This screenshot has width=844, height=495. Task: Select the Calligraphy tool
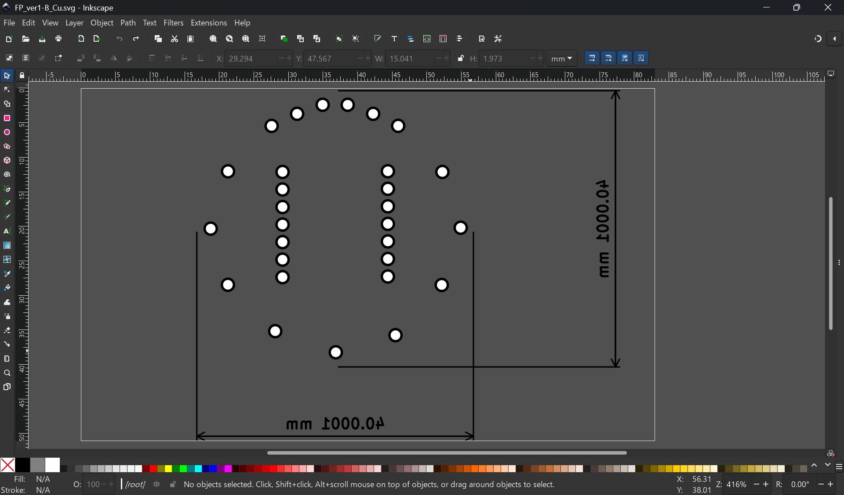coord(7,217)
